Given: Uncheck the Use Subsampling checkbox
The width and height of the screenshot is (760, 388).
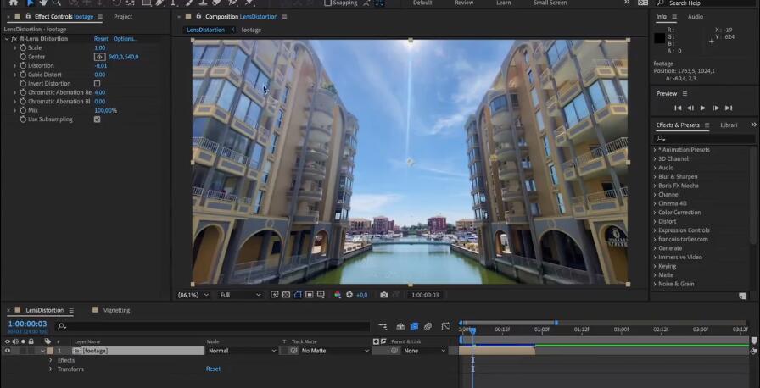Looking at the screenshot, I should [x=97, y=119].
